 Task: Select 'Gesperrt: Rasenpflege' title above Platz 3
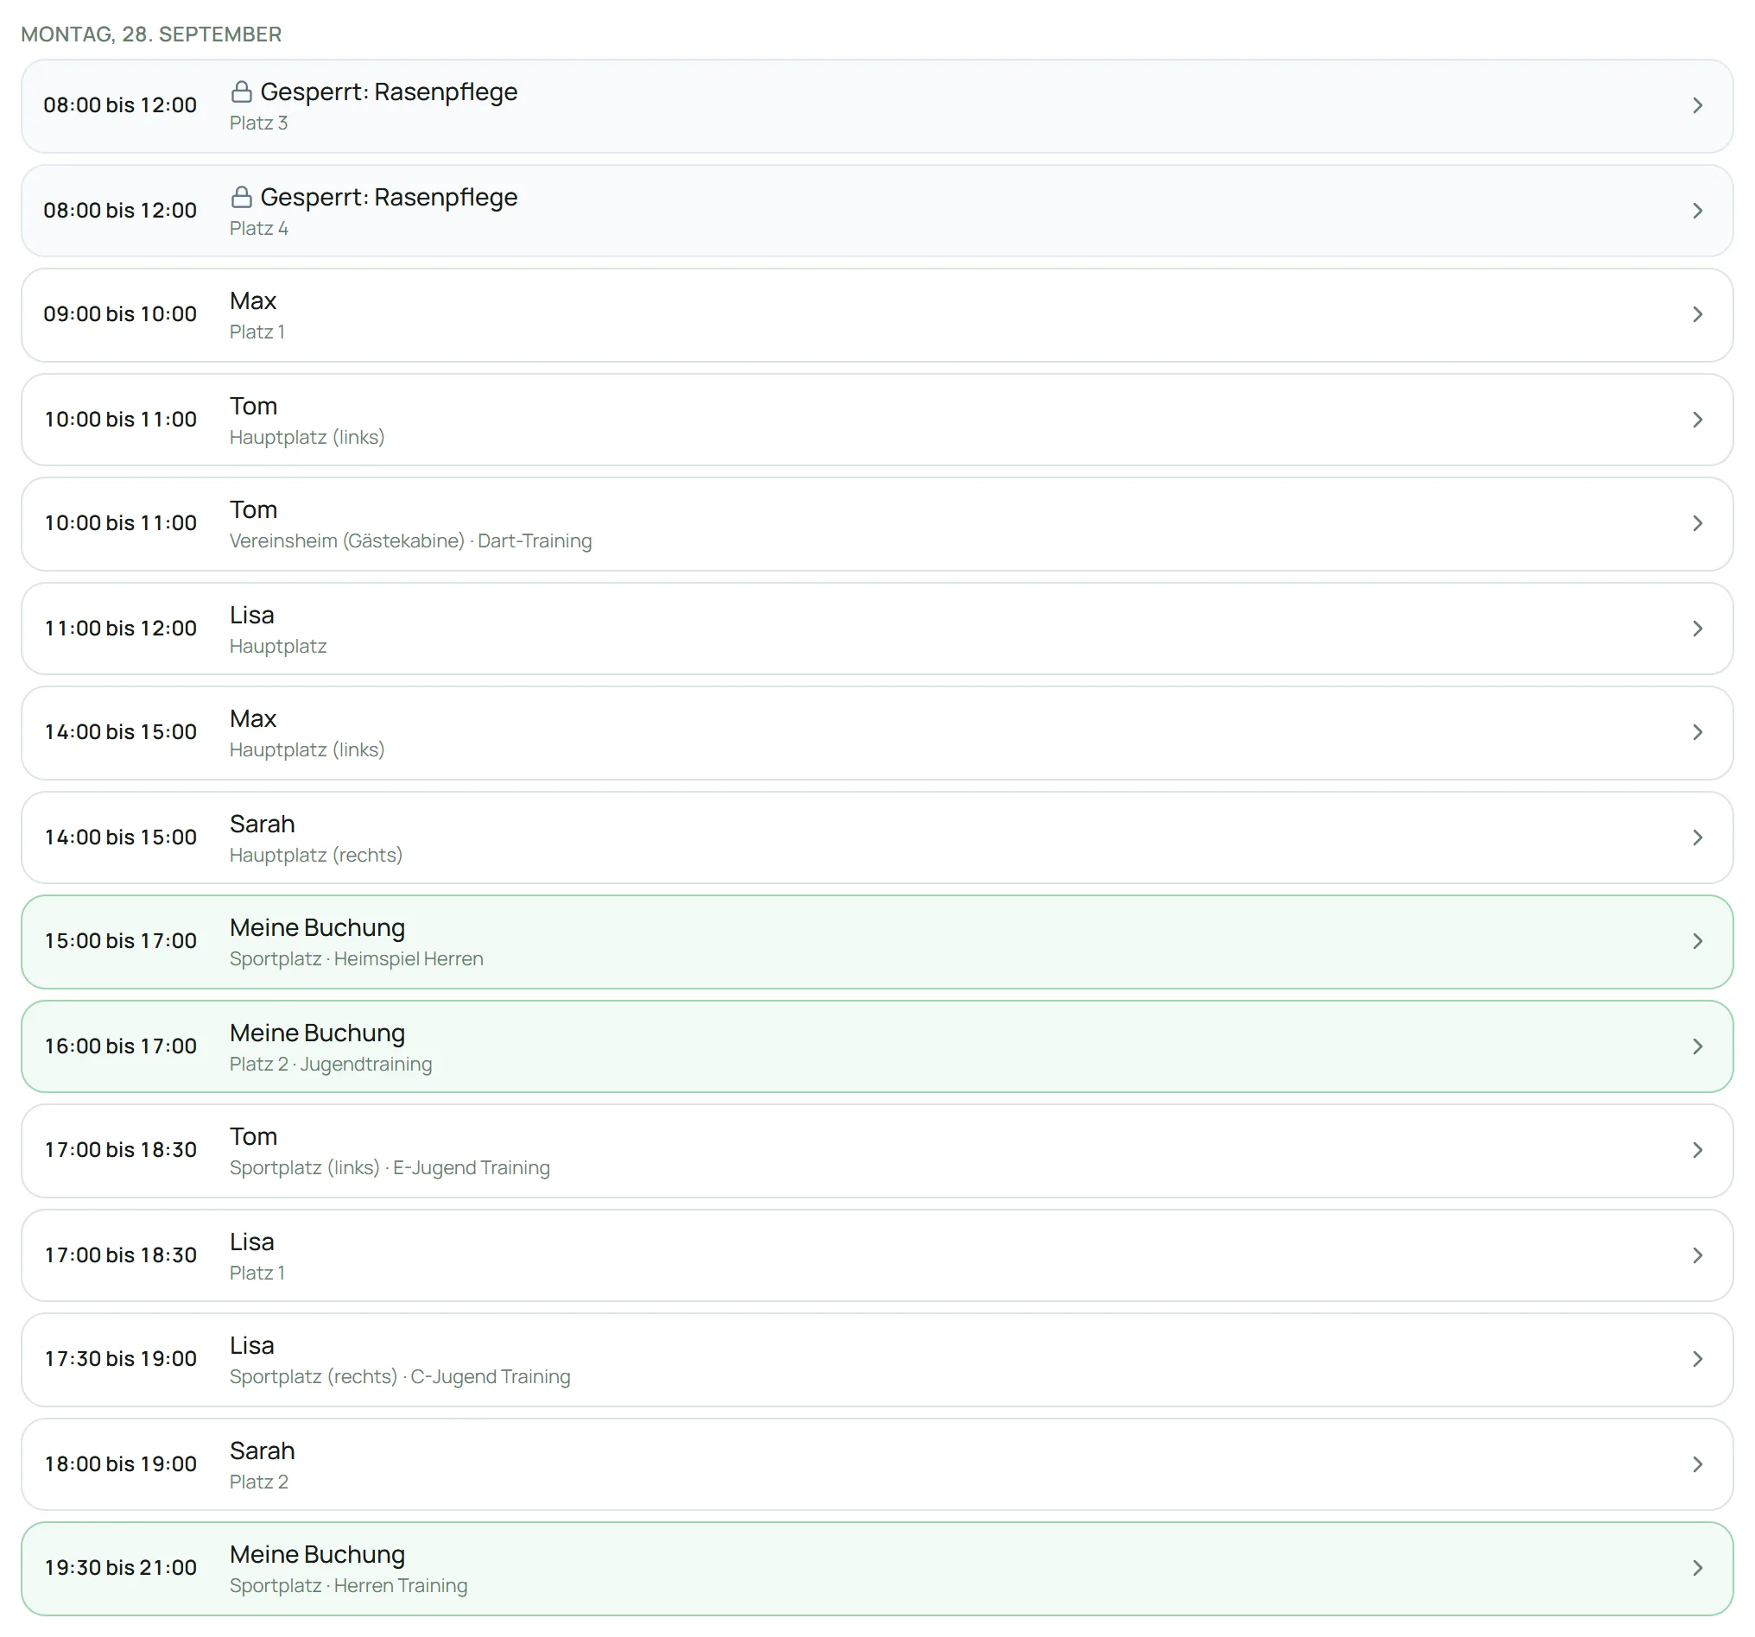coord(389,92)
